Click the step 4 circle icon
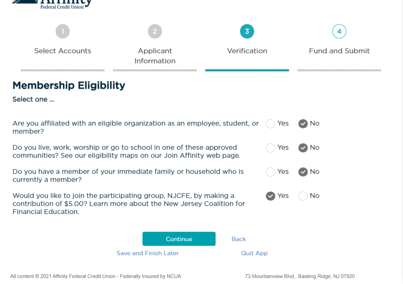 tap(339, 31)
